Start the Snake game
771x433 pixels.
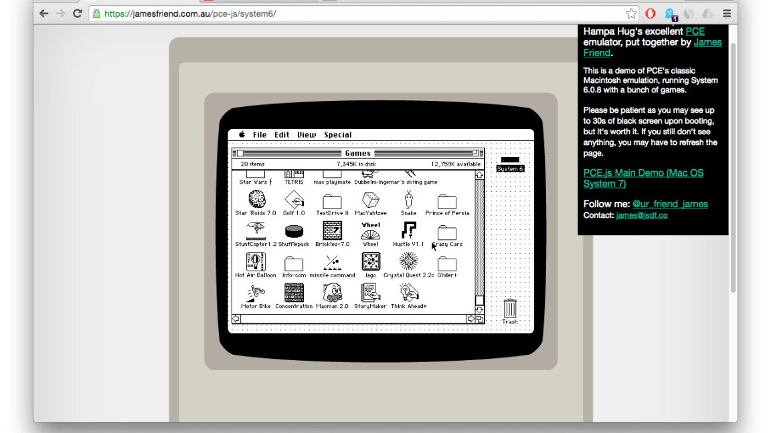pos(408,201)
